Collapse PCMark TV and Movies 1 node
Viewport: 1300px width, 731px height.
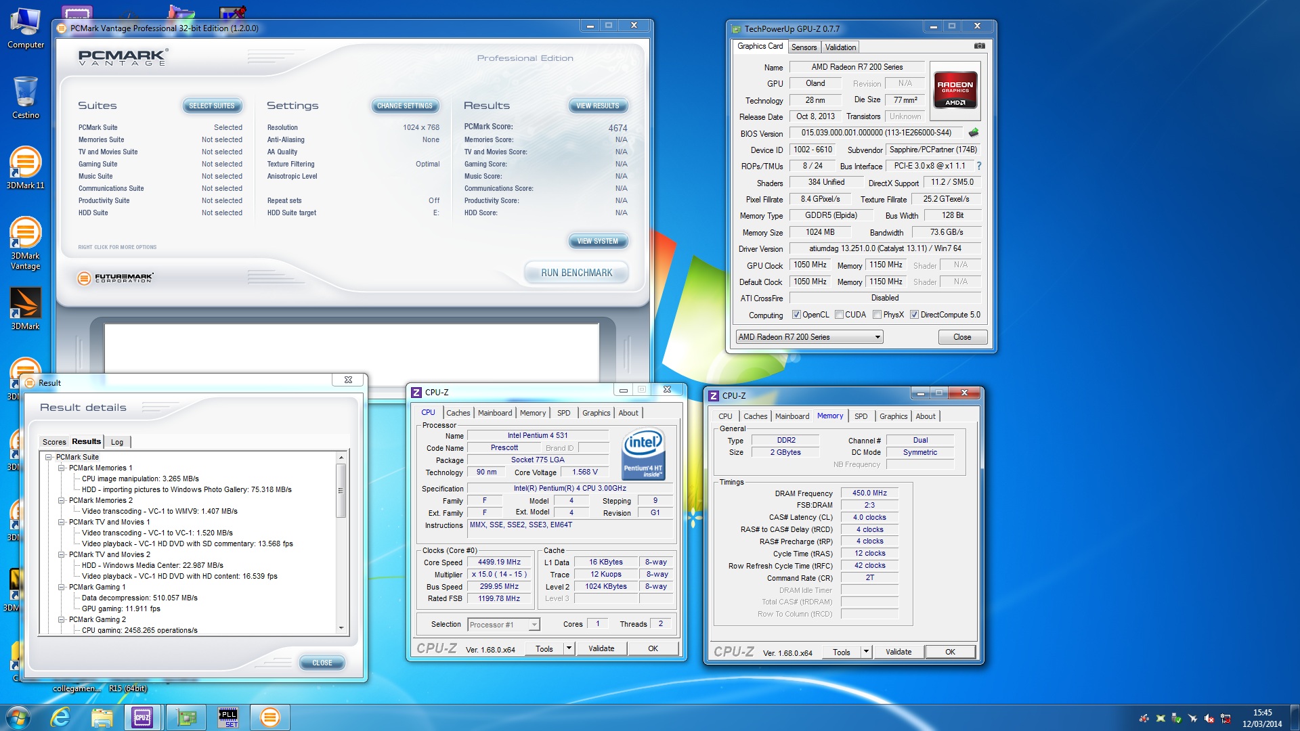pos(62,523)
